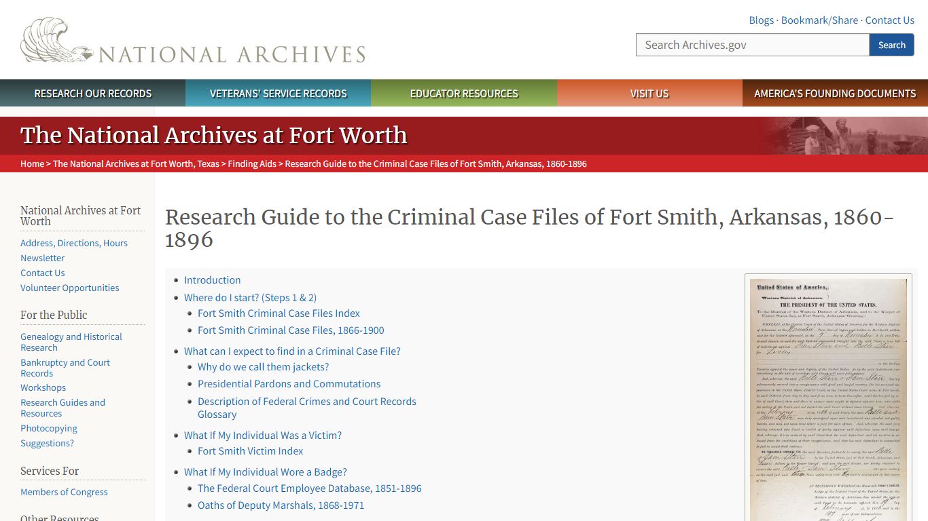Open the Suggestions? sidebar link
Screen dimensions: 928x521
point(48,443)
